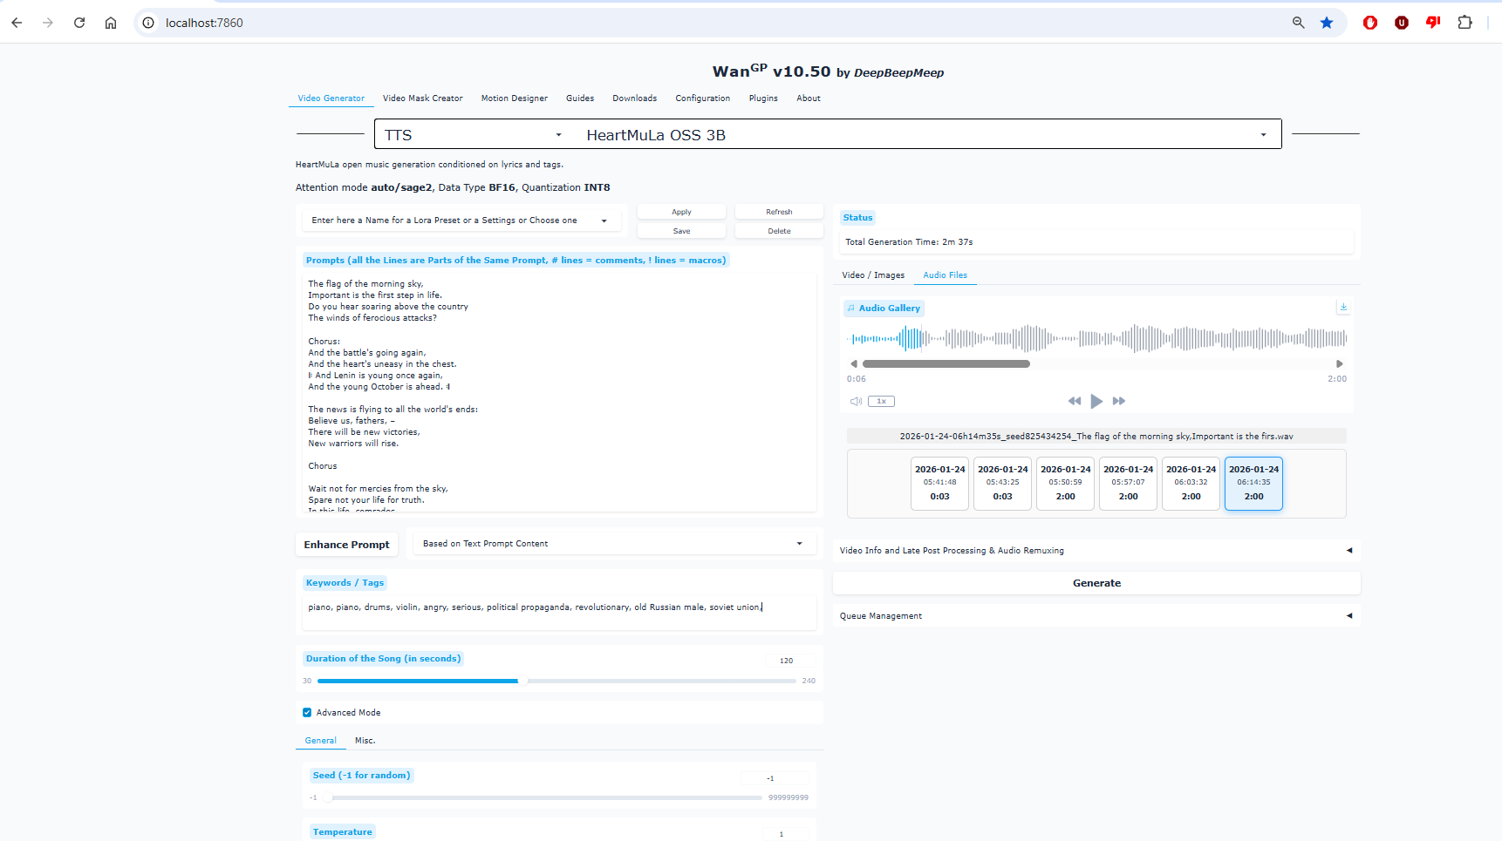Image resolution: width=1502 pixels, height=841 pixels.
Task: Open the TTS model family dropdown
Action: click(474, 135)
